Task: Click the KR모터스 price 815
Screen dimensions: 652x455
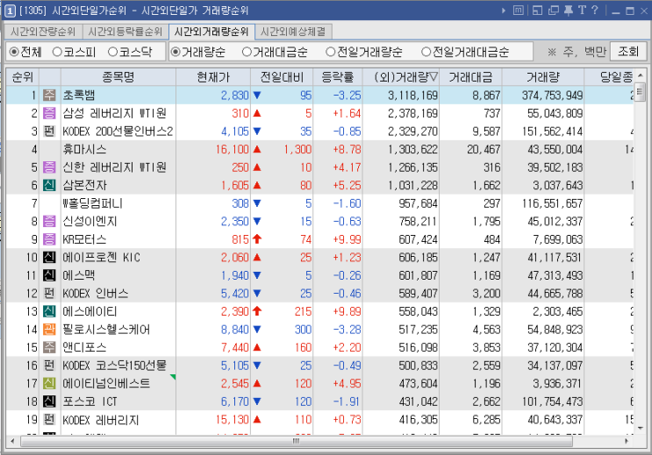Action: tap(240, 239)
